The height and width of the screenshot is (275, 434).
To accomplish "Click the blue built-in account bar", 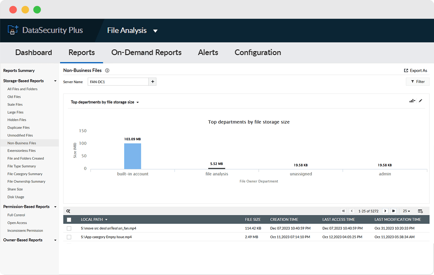I will 132,156.
